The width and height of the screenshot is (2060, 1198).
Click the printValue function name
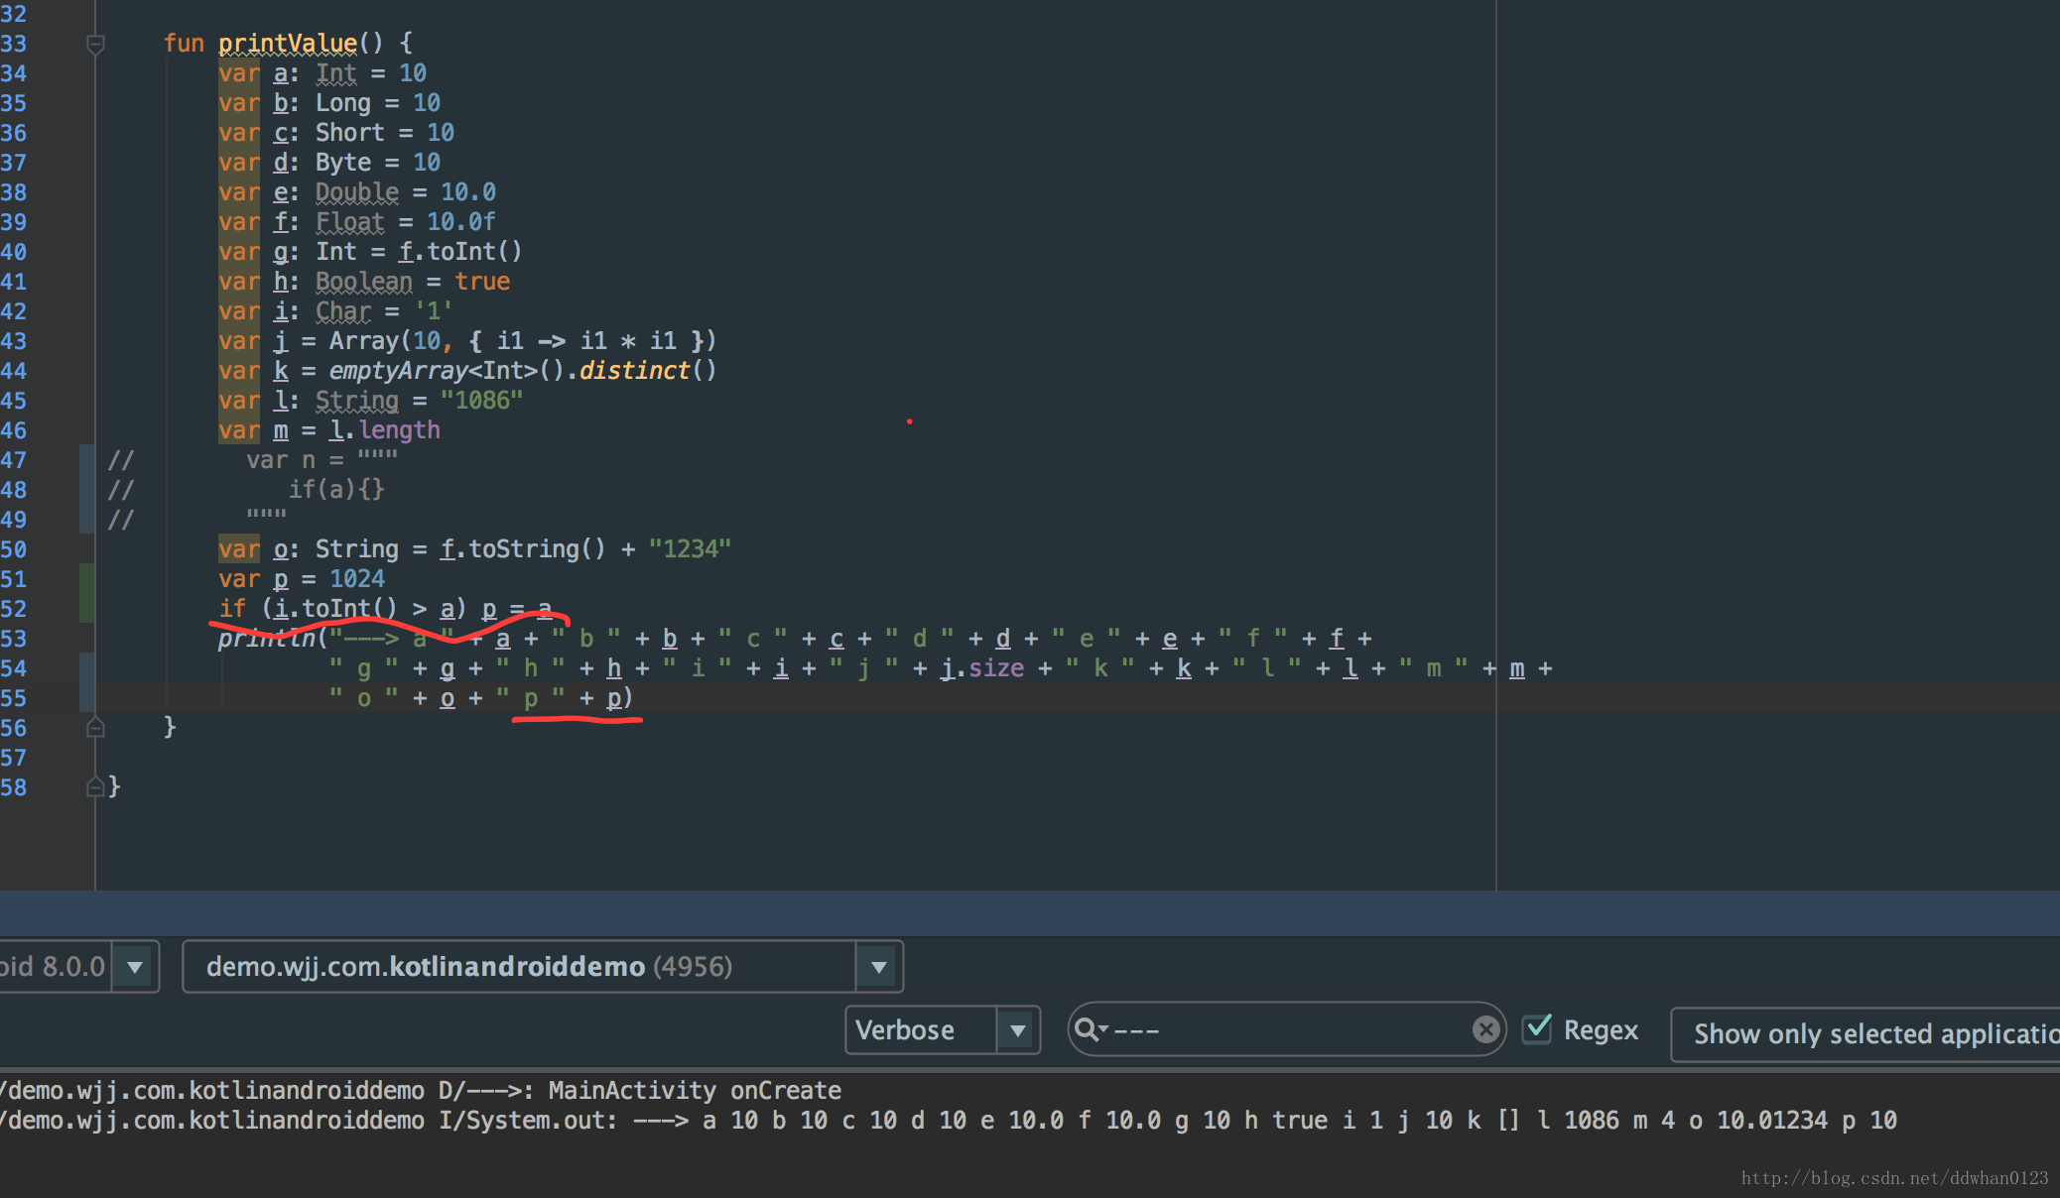click(288, 44)
